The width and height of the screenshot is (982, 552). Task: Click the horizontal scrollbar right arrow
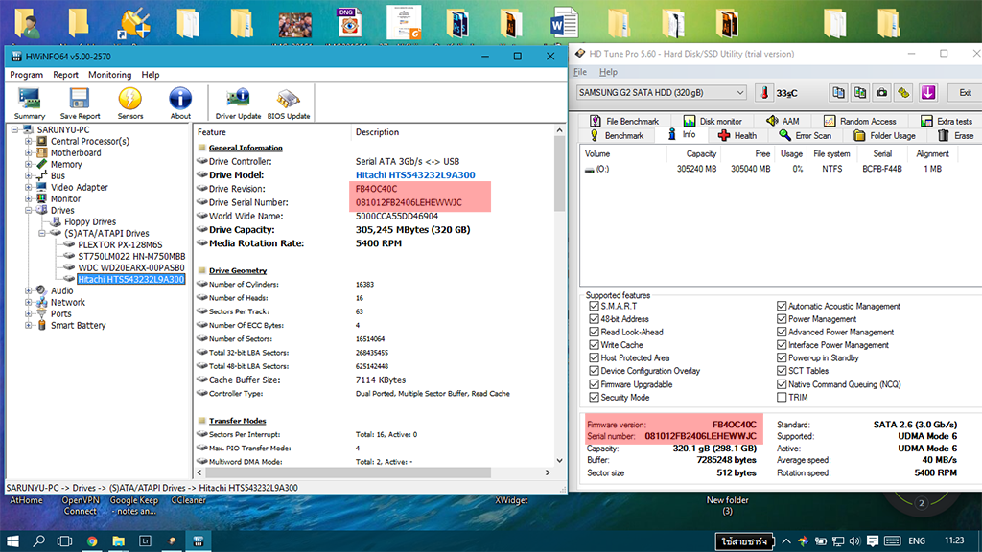coord(548,473)
